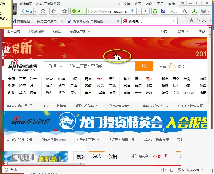Click the 完成 status check icon
Image resolution: width=214 pixels, height=174 pixels.
click(x=7, y=170)
